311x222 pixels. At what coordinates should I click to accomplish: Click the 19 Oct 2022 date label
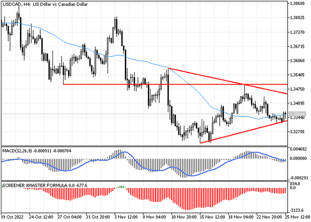coord(12,217)
